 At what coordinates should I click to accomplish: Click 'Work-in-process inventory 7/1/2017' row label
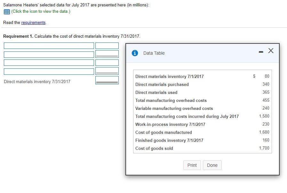click(x=170, y=125)
